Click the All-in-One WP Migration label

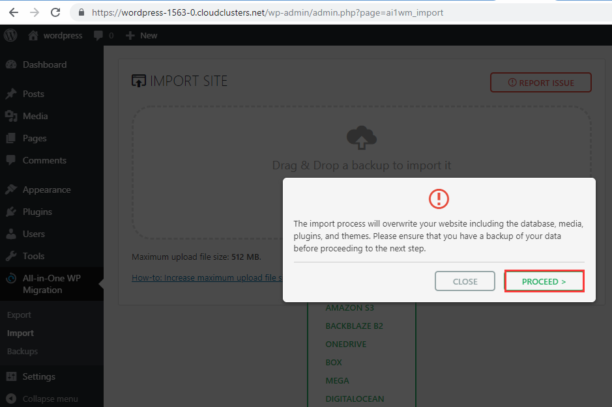coord(51,284)
